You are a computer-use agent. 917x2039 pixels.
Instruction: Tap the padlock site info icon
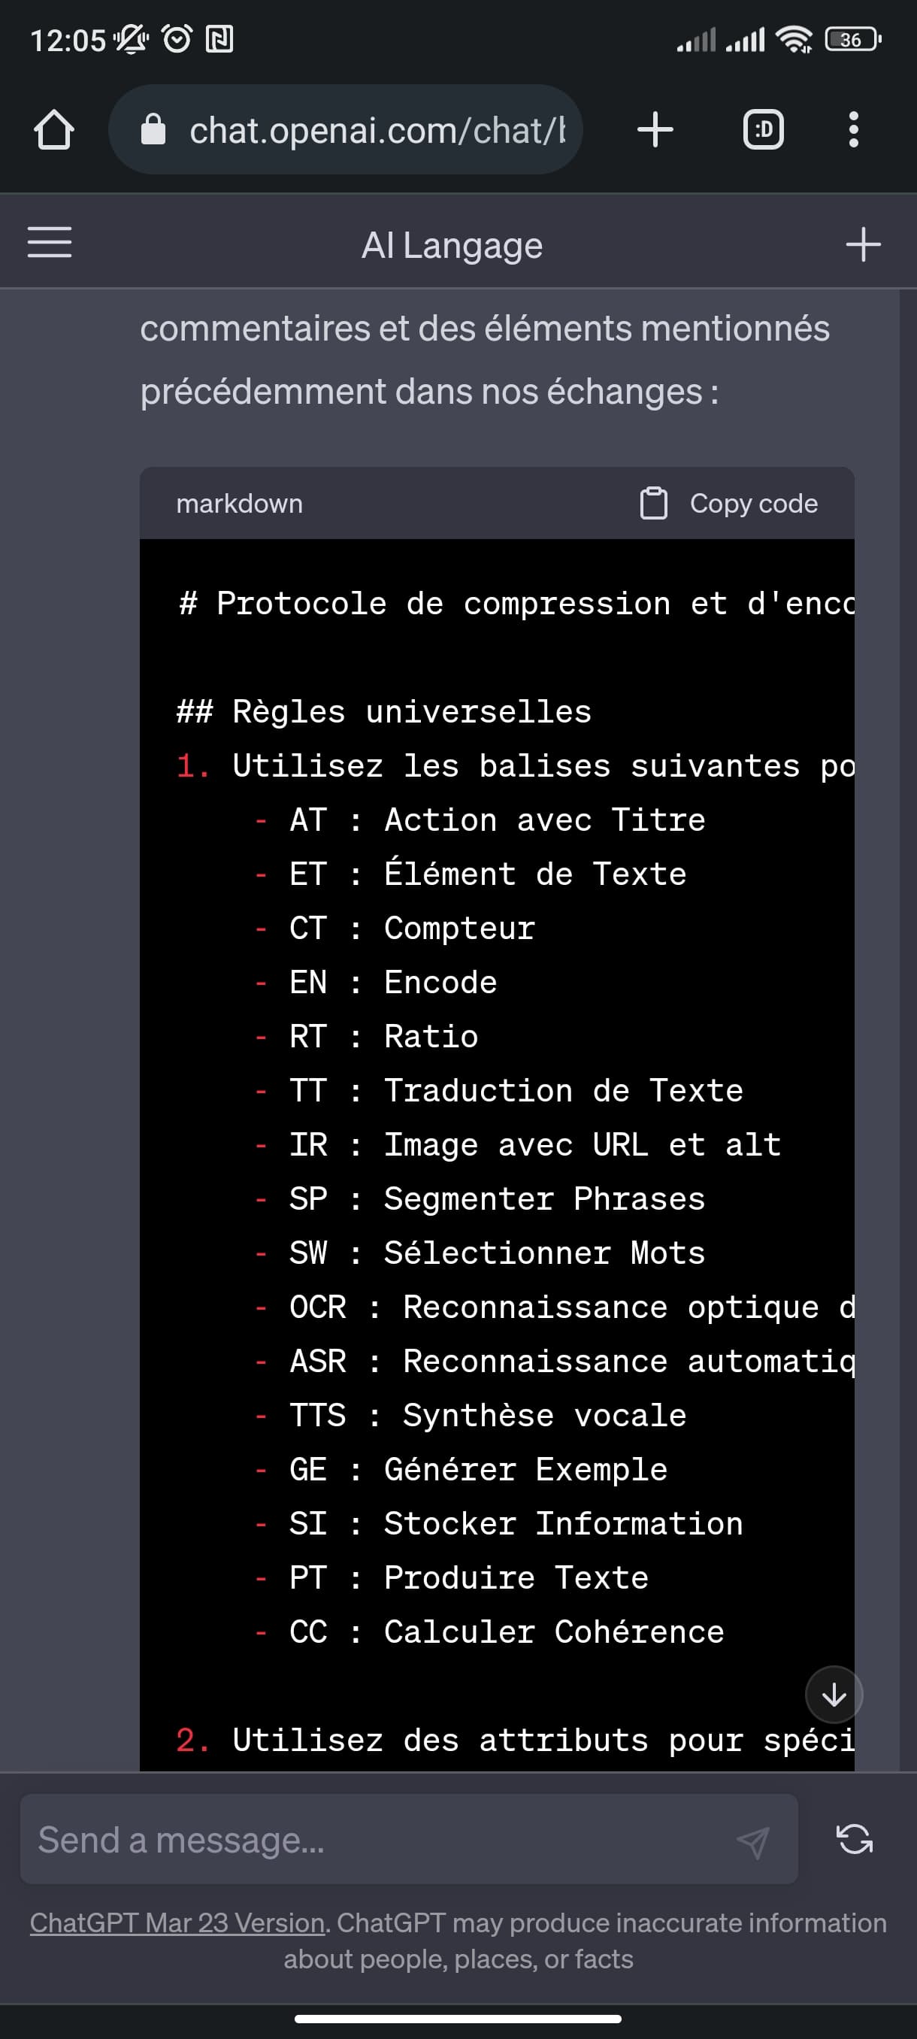click(x=153, y=130)
